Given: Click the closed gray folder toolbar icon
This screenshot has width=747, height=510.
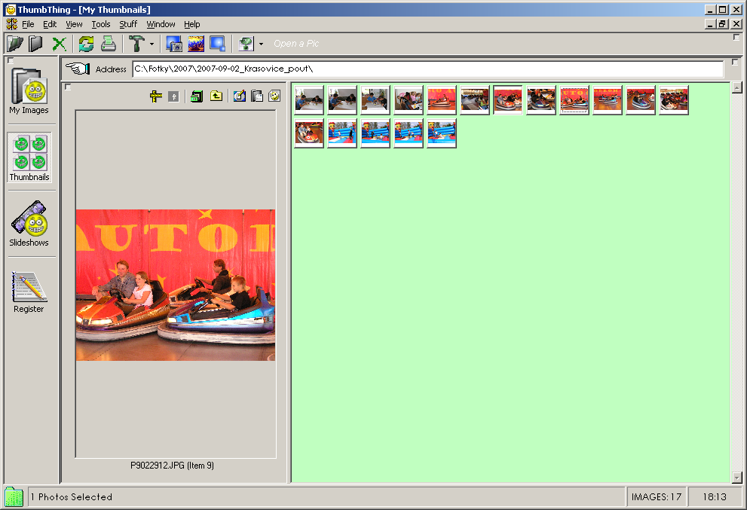Looking at the screenshot, I should point(35,44).
